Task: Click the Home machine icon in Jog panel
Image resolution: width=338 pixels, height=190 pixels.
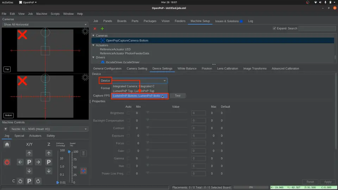Action: pyautogui.click(x=7, y=144)
